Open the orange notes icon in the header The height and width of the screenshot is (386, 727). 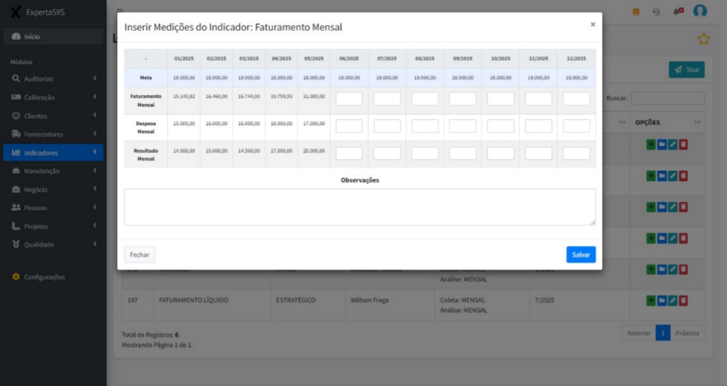click(636, 12)
